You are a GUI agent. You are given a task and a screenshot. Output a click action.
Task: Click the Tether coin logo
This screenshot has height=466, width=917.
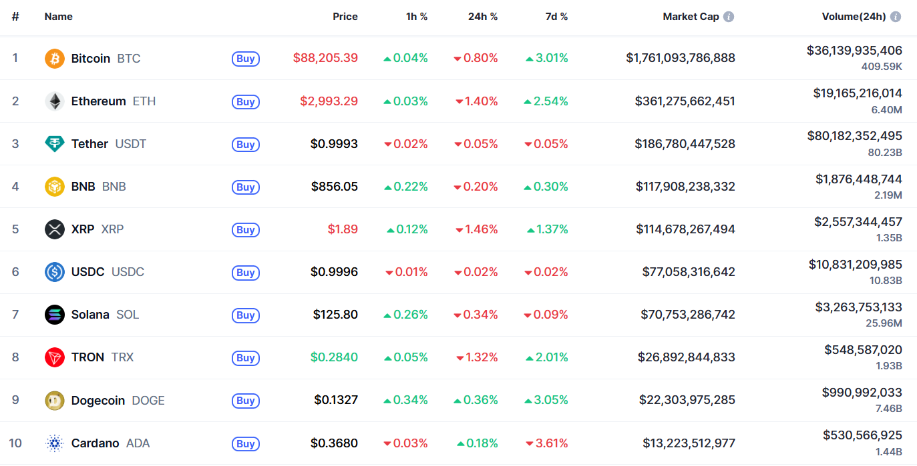55,144
